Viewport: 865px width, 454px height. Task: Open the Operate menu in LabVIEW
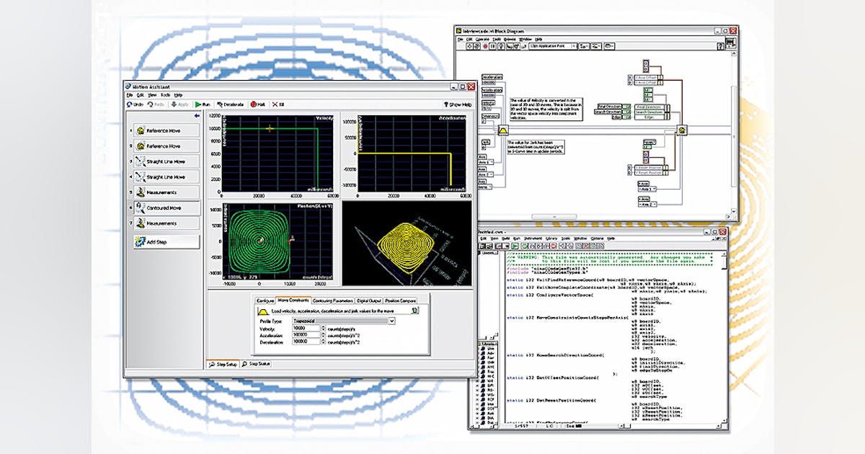481,40
